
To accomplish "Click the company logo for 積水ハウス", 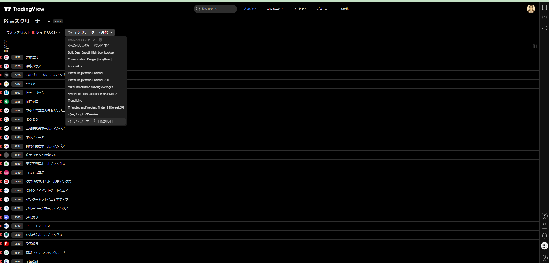I will point(6,66).
